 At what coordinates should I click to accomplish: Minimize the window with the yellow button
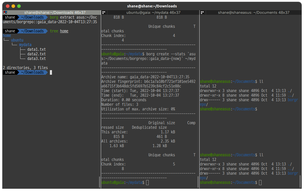(13, 6)
